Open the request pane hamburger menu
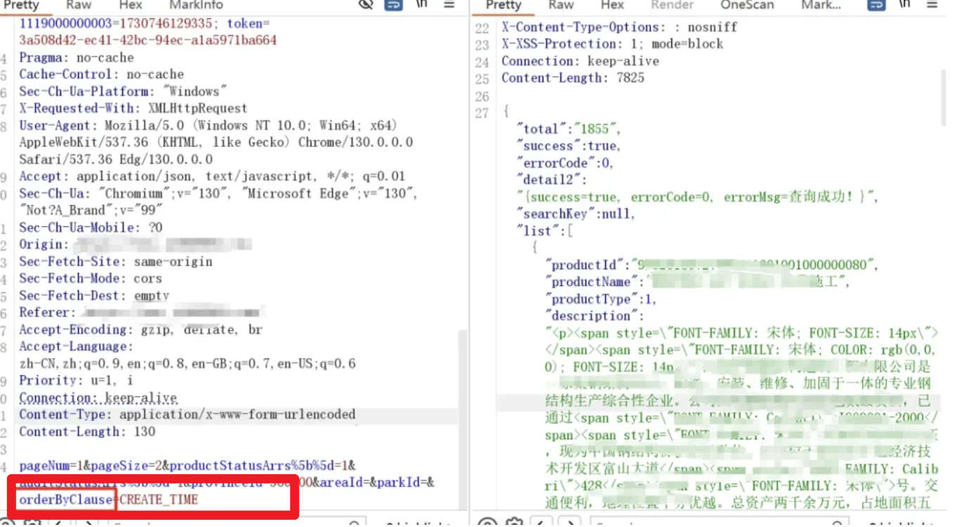Image resolution: width=965 pixels, height=527 pixels. coord(449,4)
